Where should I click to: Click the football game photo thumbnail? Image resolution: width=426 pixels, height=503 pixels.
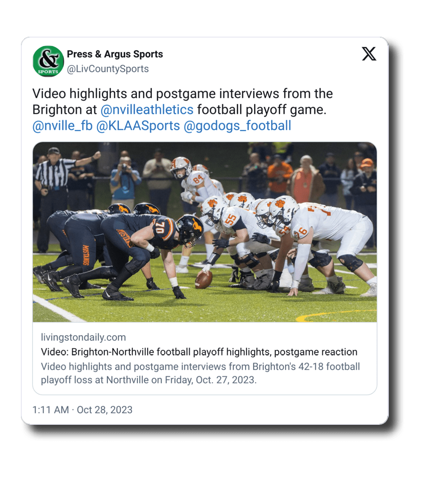(205, 232)
